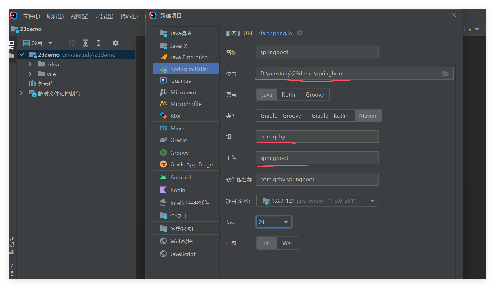Select 多模块项目 project type
The width and height of the screenshot is (495, 288).
[186, 228]
